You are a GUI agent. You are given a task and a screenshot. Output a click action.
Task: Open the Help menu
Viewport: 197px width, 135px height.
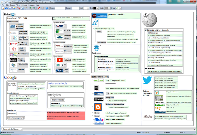point(38,5)
